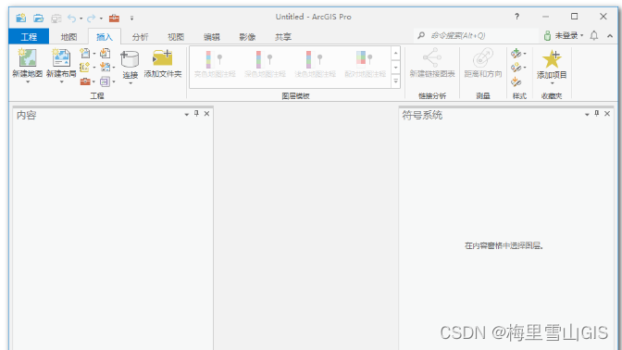Click the New Report icon in 工程 group
This screenshot has height=350, width=622.
pyautogui.click(x=85, y=53)
